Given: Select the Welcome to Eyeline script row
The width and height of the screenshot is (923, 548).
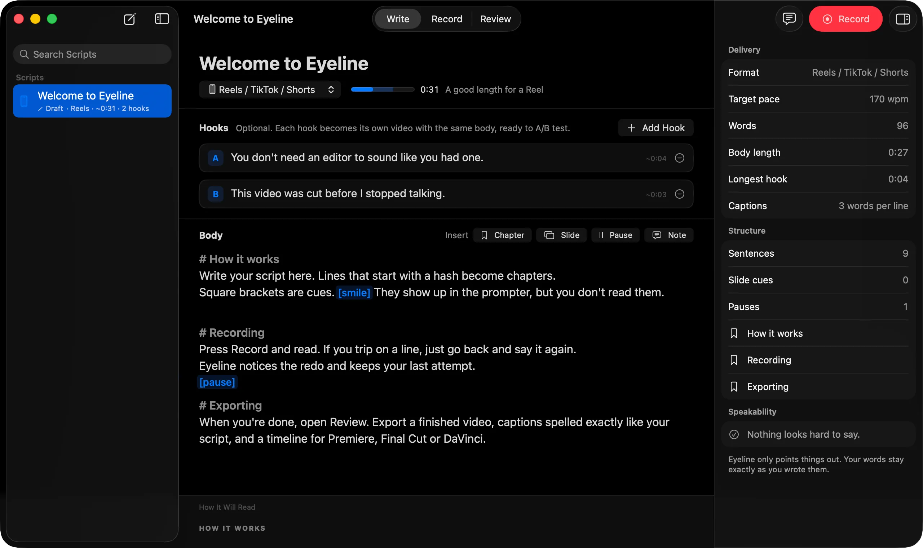Looking at the screenshot, I should tap(92, 101).
